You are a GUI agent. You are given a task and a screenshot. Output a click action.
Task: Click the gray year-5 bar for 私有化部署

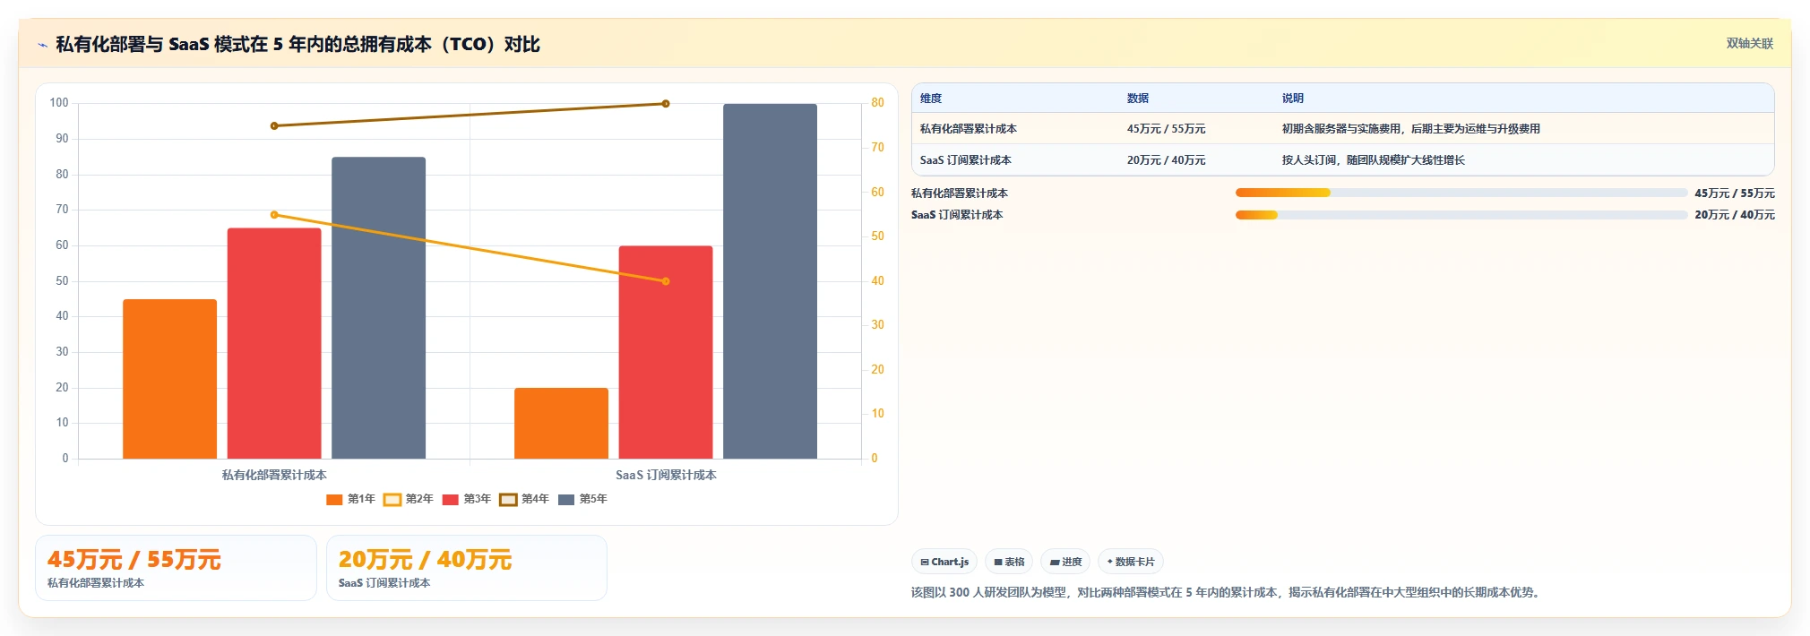378,308
